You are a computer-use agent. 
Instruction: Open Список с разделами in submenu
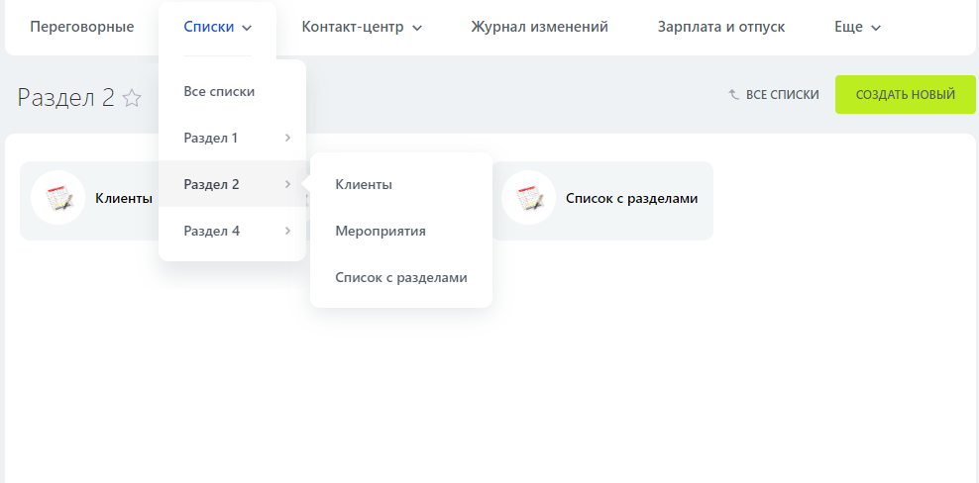tap(400, 277)
